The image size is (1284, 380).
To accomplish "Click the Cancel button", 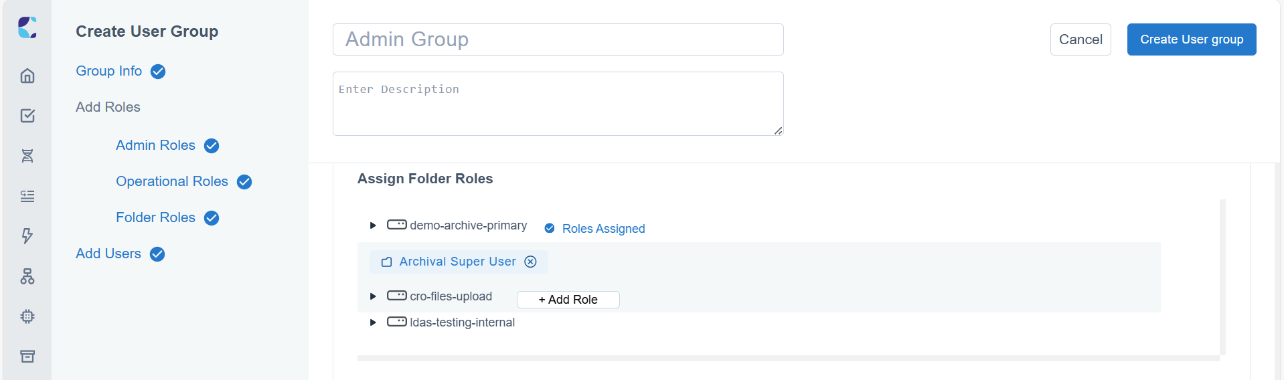I will pyautogui.click(x=1080, y=39).
